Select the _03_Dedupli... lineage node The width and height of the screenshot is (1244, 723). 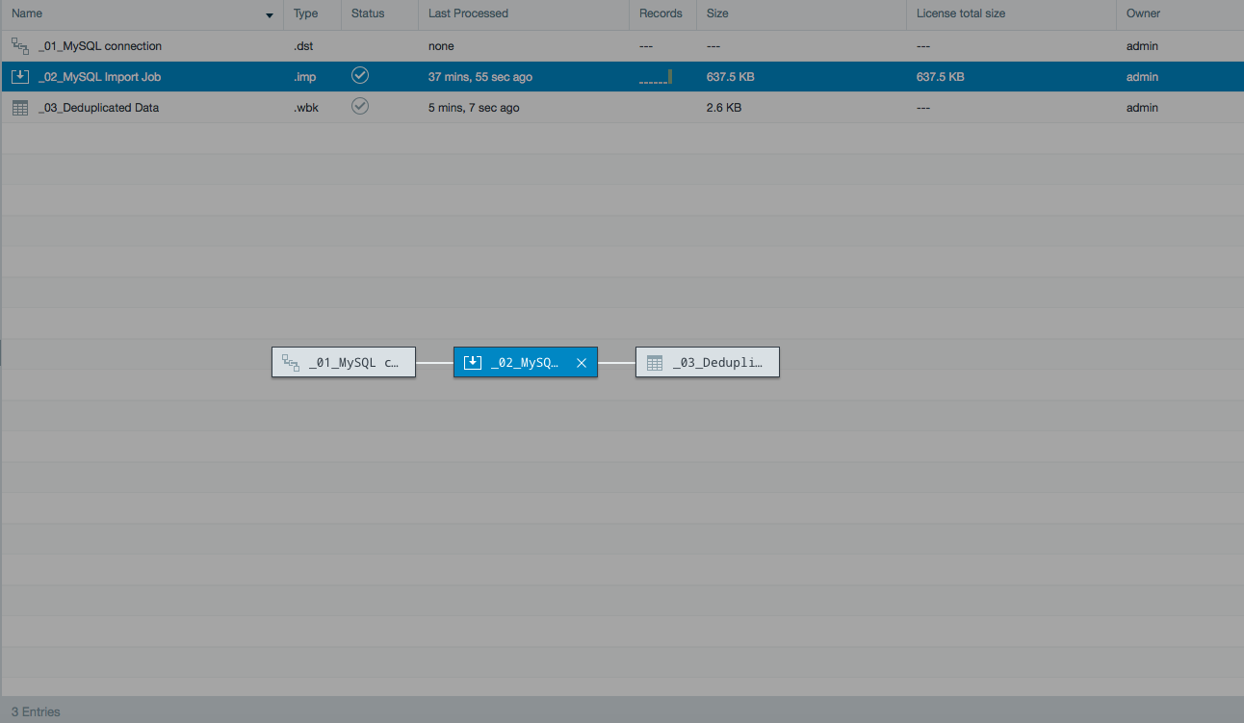(x=708, y=363)
